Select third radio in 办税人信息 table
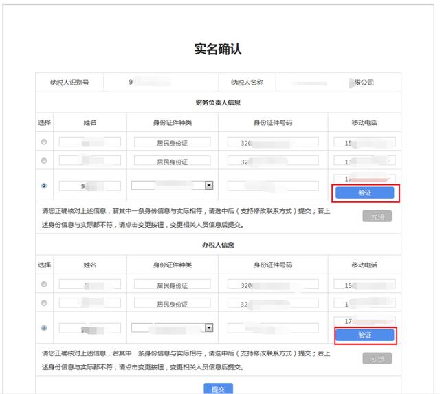The height and width of the screenshot is (394, 440). click(44, 328)
